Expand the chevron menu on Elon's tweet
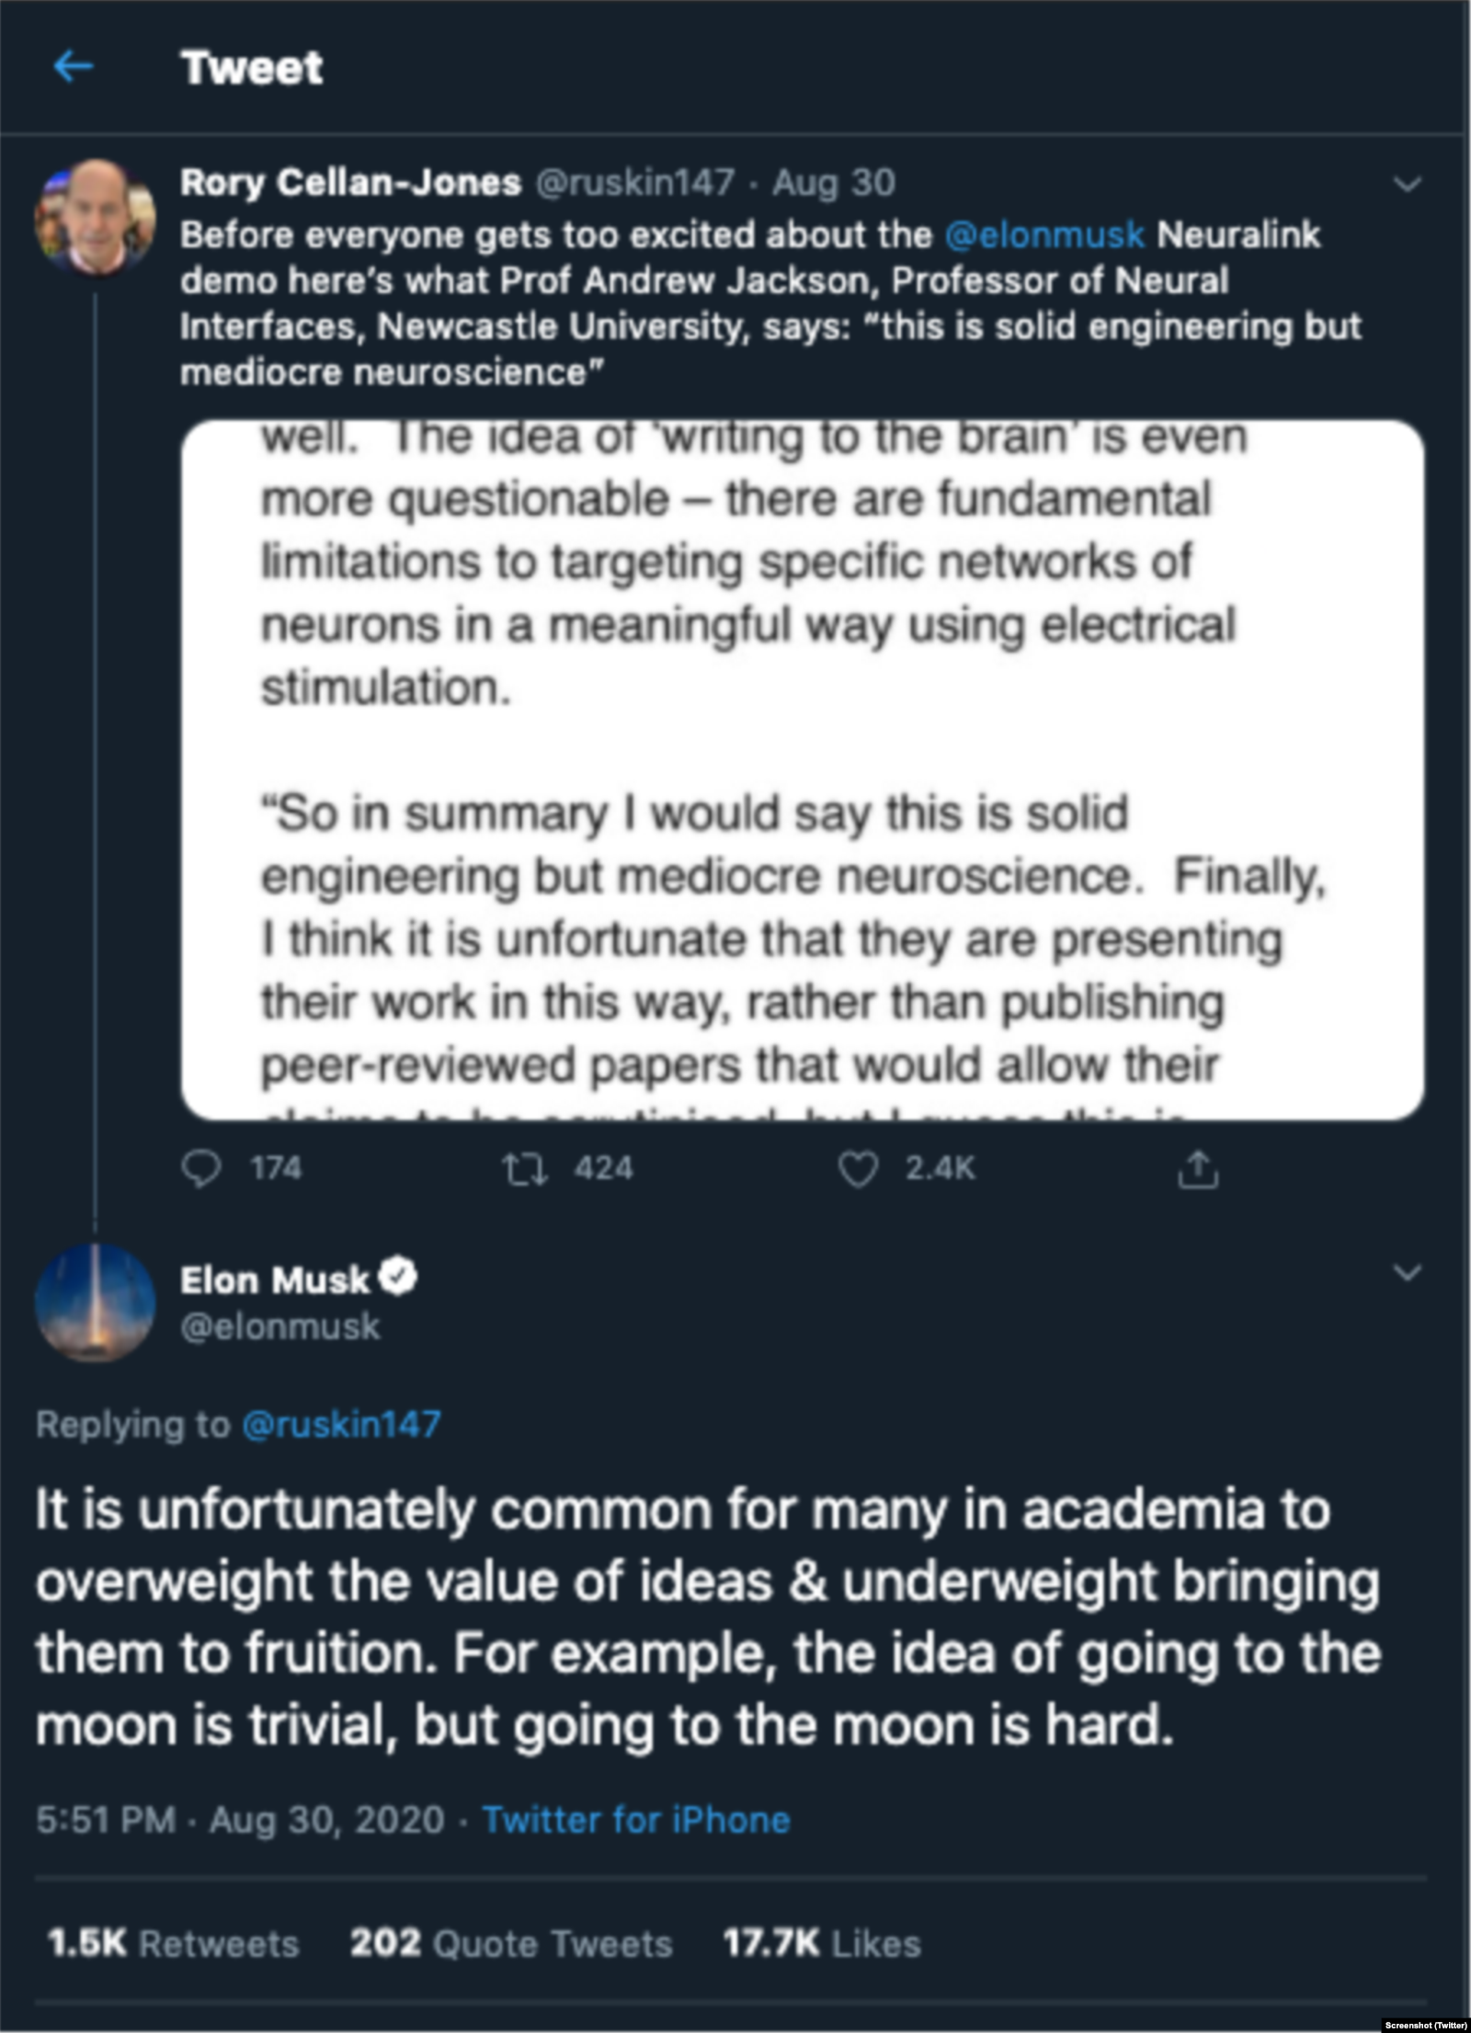Viewport: 1471px width, 2033px height. pos(1408,1273)
